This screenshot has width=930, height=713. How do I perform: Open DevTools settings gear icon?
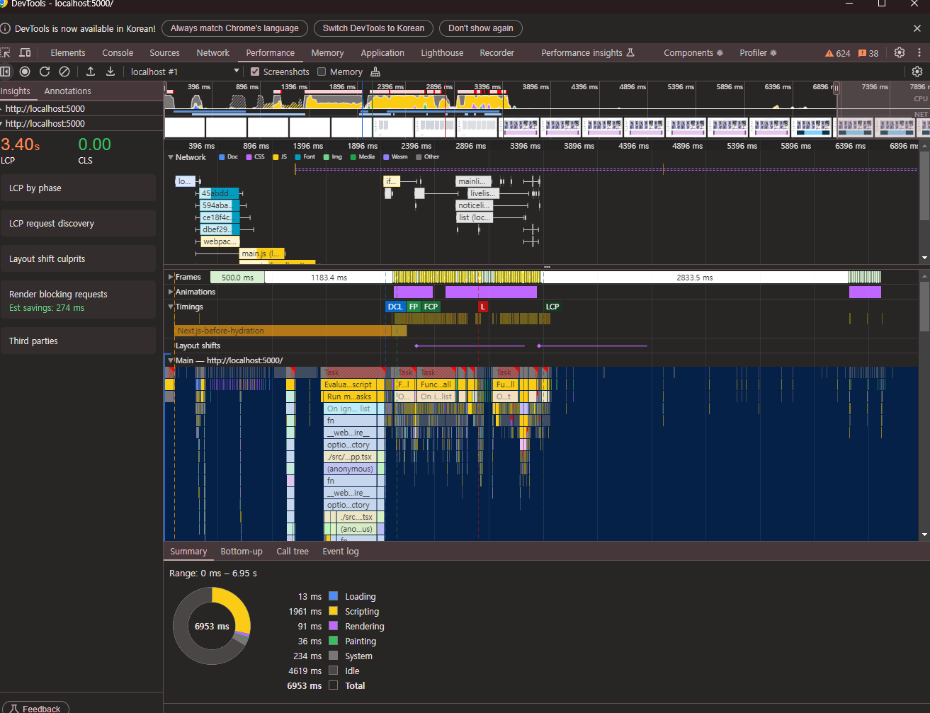[900, 52]
